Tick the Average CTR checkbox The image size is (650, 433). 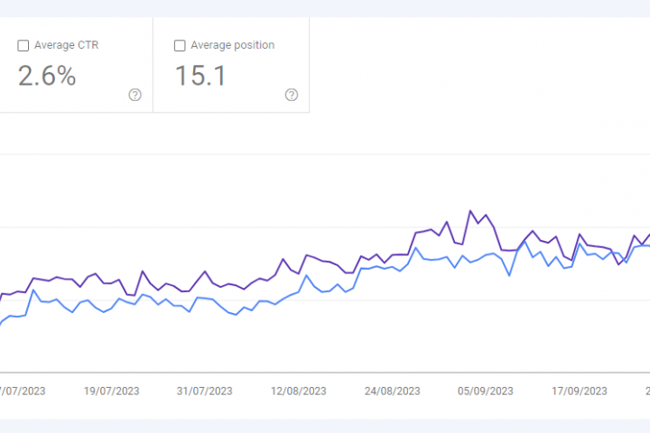[23, 45]
